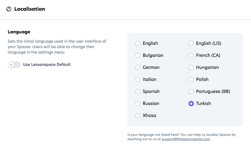Screen dimensions: 251x146
Task: Select German as the language
Action: (138, 68)
